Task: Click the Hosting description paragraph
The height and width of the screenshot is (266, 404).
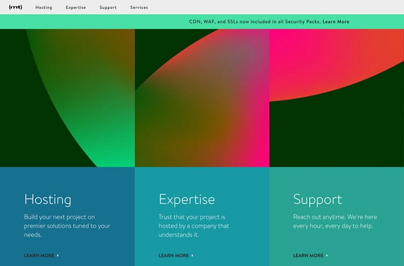Action: 67,226
